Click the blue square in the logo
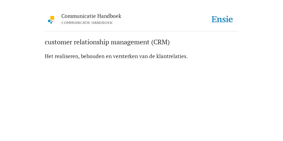 pos(49,21)
